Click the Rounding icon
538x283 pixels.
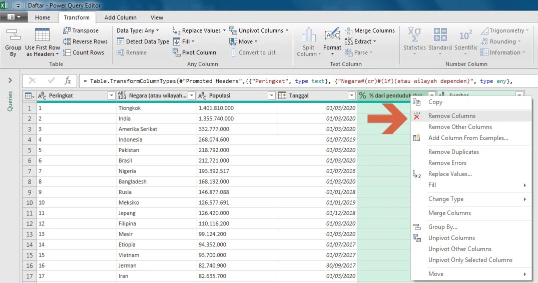484,41
